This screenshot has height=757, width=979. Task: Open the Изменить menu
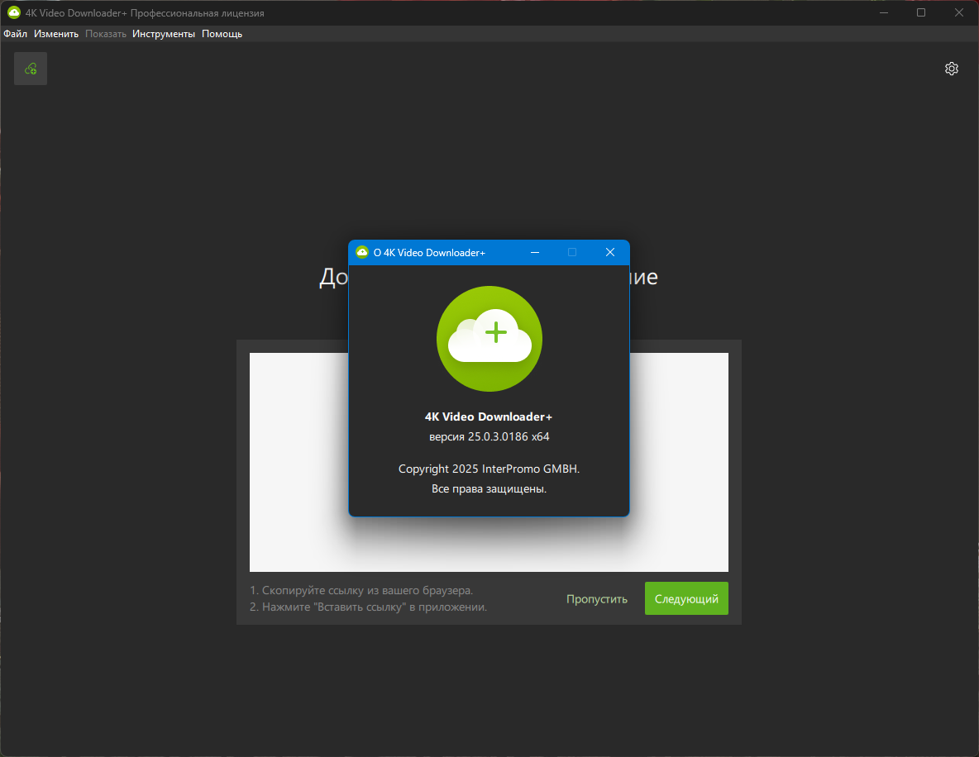coord(56,34)
